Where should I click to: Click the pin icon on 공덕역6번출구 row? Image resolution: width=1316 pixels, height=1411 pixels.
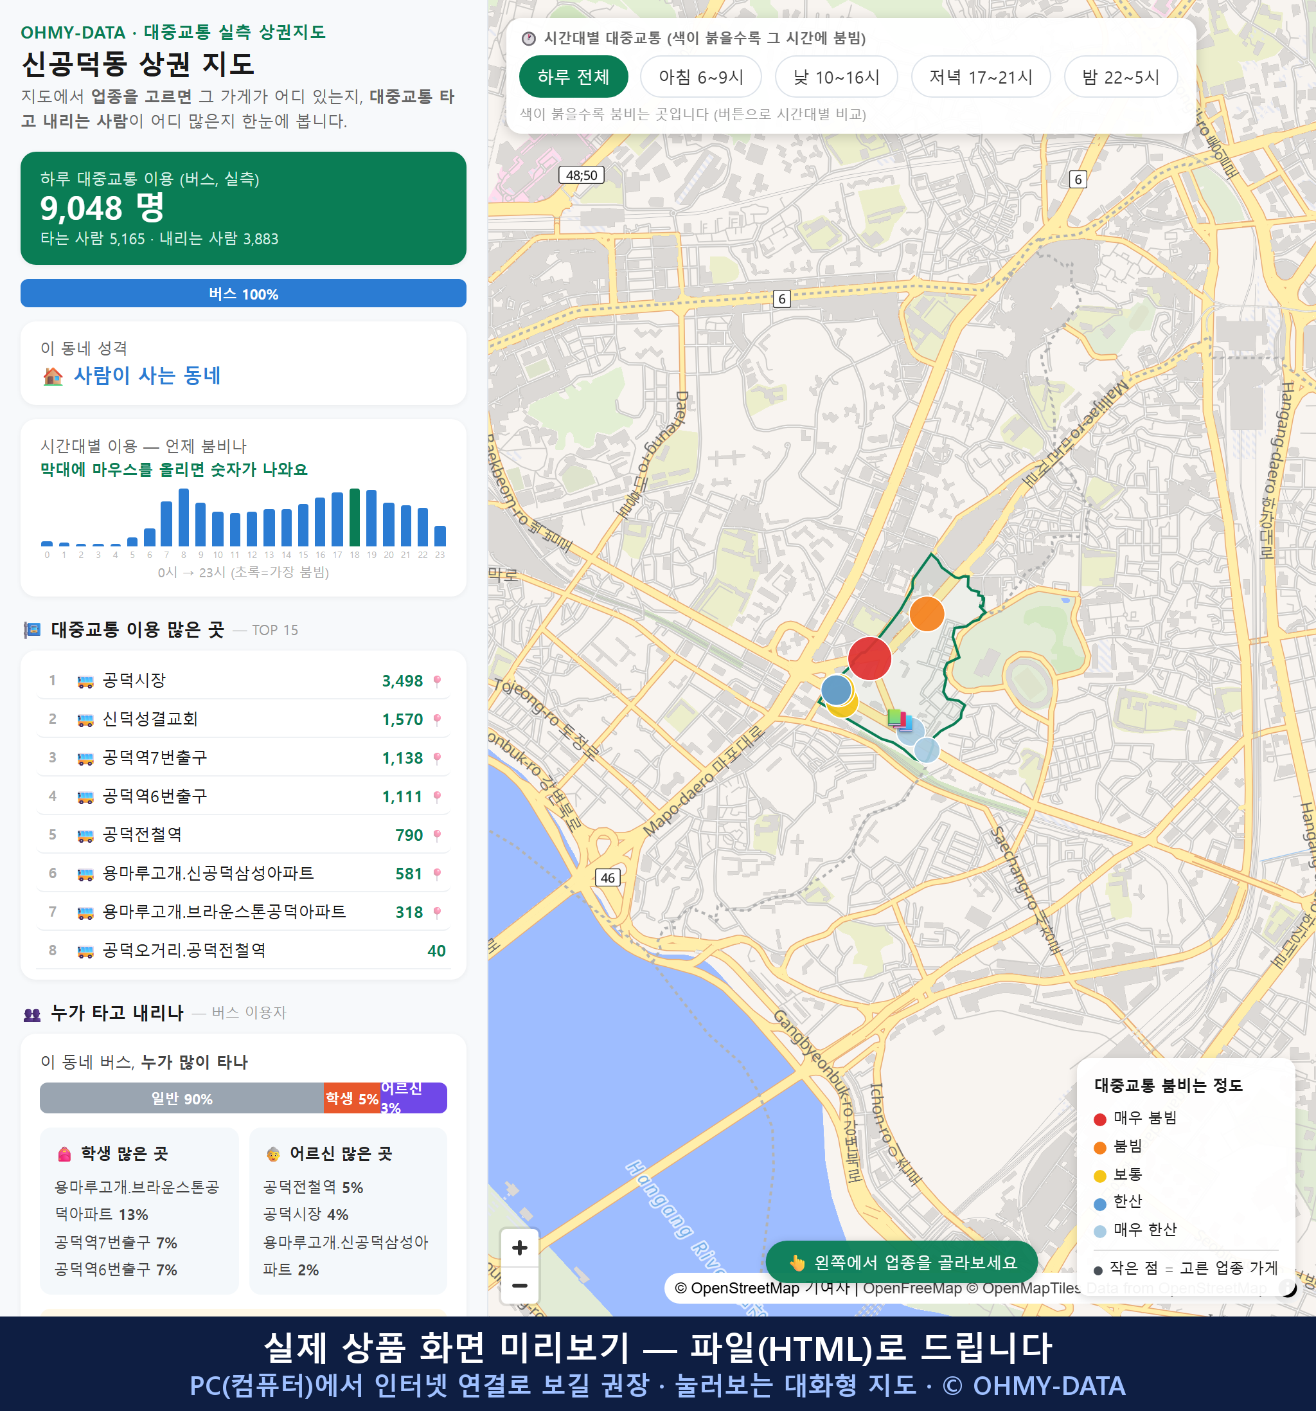(x=437, y=797)
